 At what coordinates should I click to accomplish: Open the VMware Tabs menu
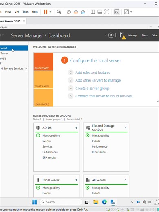pos(25,12)
